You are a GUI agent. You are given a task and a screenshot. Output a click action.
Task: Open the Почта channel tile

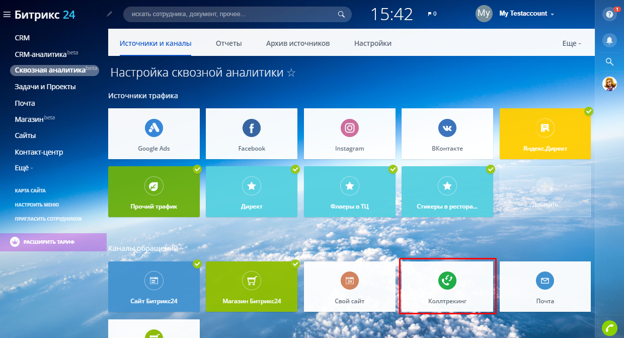(545, 287)
